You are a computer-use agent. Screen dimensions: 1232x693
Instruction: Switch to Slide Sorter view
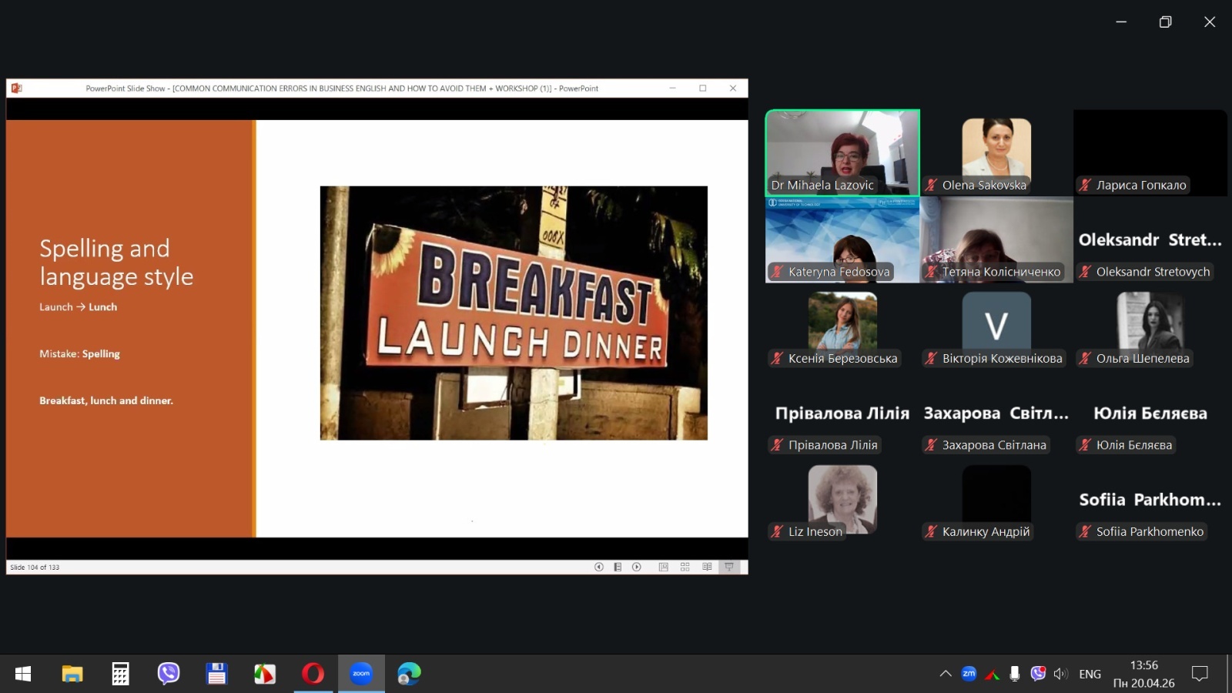click(685, 567)
